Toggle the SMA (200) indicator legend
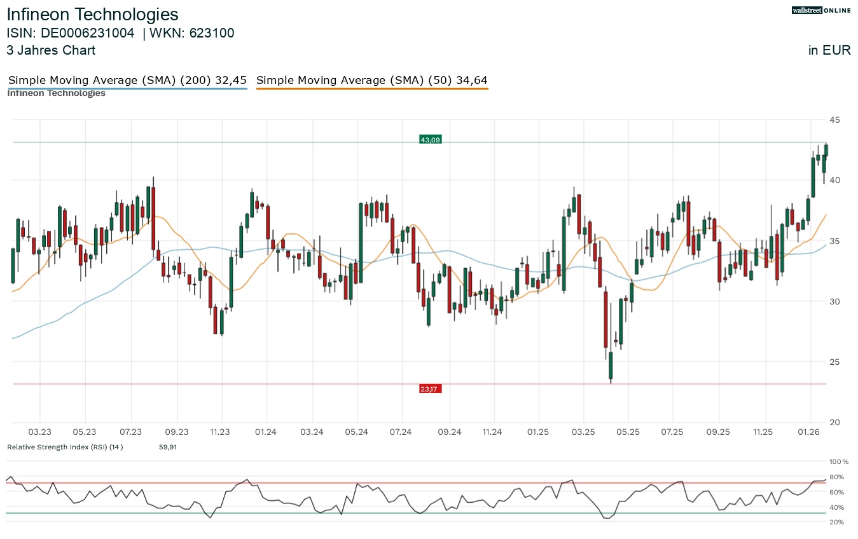This screenshot has height=539, width=858. point(127,80)
